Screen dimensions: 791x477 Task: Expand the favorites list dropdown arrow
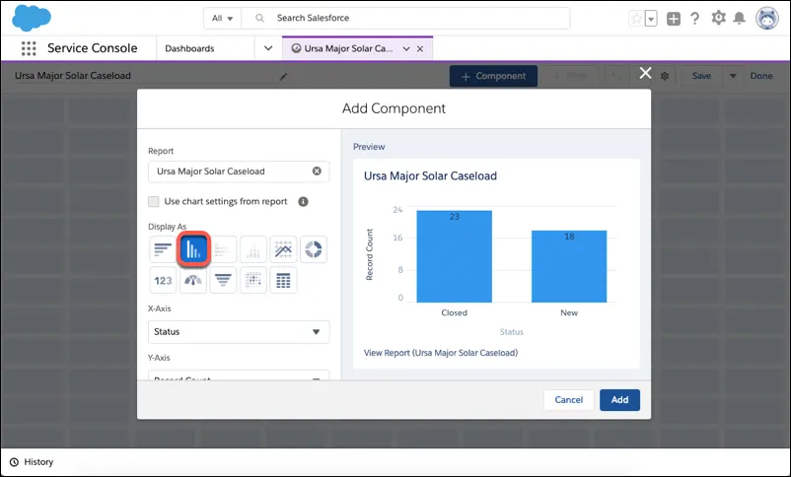651,19
